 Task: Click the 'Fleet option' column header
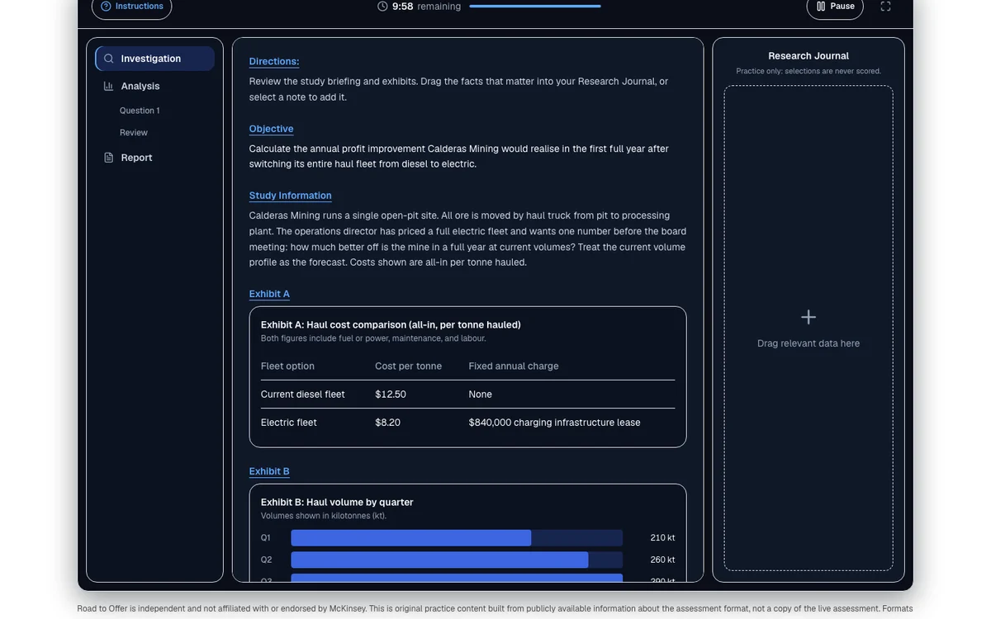(x=287, y=366)
